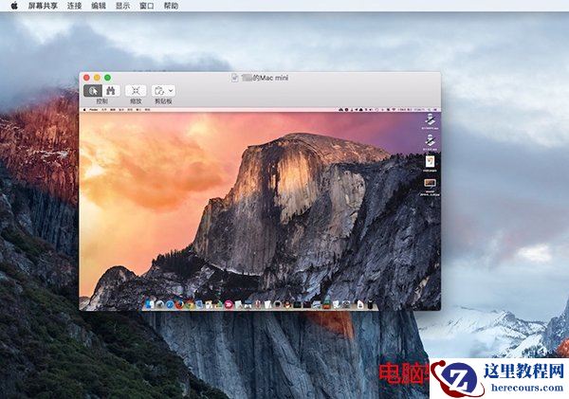Click the Finder icon in the remote Dock

click(x=150, y=304)
